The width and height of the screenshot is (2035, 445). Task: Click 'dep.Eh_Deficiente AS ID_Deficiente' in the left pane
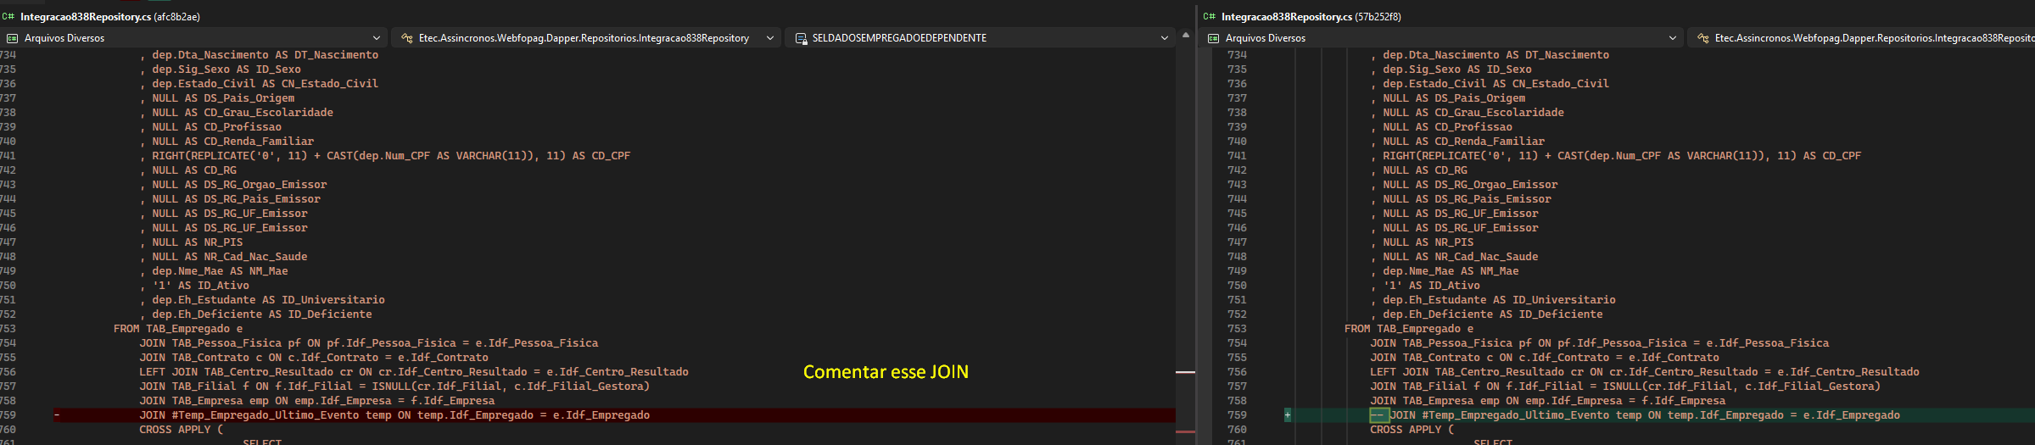click(x=262, y=314)
